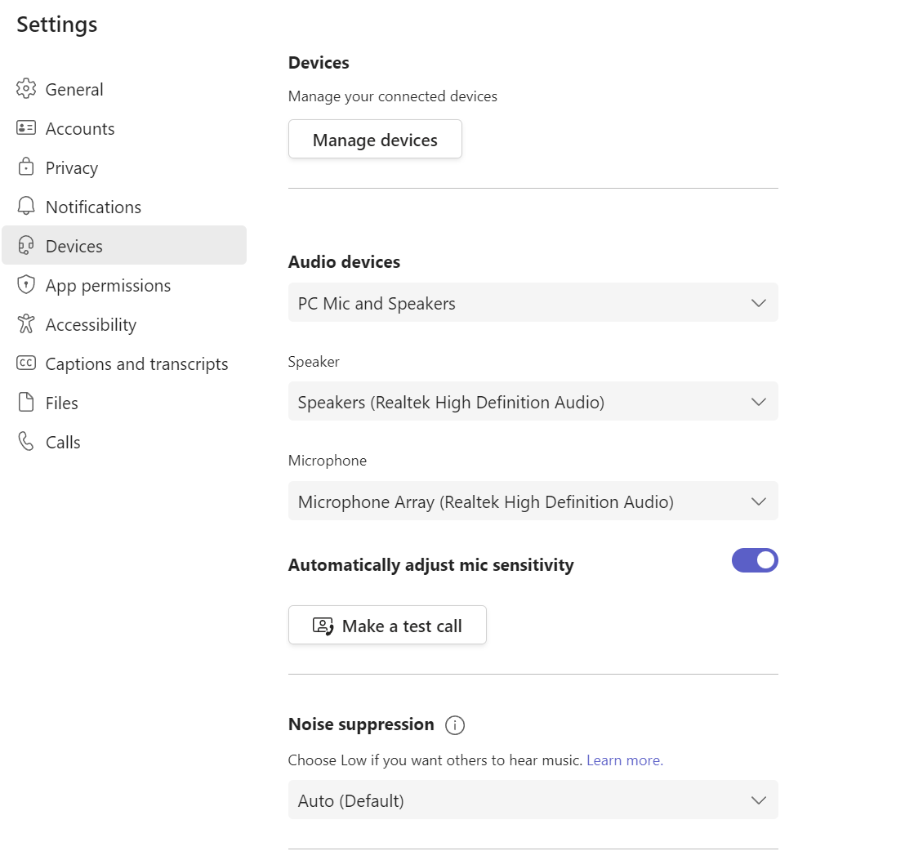
Task: Click the Calls phone icon
Action: [x=26, y=442]
